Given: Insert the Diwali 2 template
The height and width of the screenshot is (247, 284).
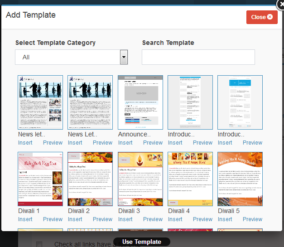Looking at the screenshot, I should pos(75,219).
